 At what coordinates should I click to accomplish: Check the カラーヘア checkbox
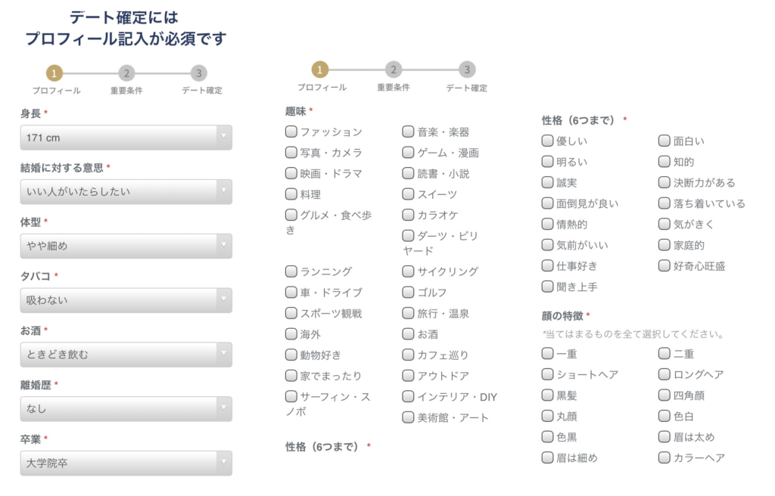click(665, 457)
